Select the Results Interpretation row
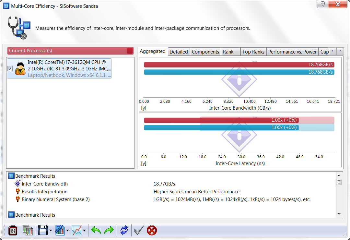350x240 pixels. (x=172, y=191)
